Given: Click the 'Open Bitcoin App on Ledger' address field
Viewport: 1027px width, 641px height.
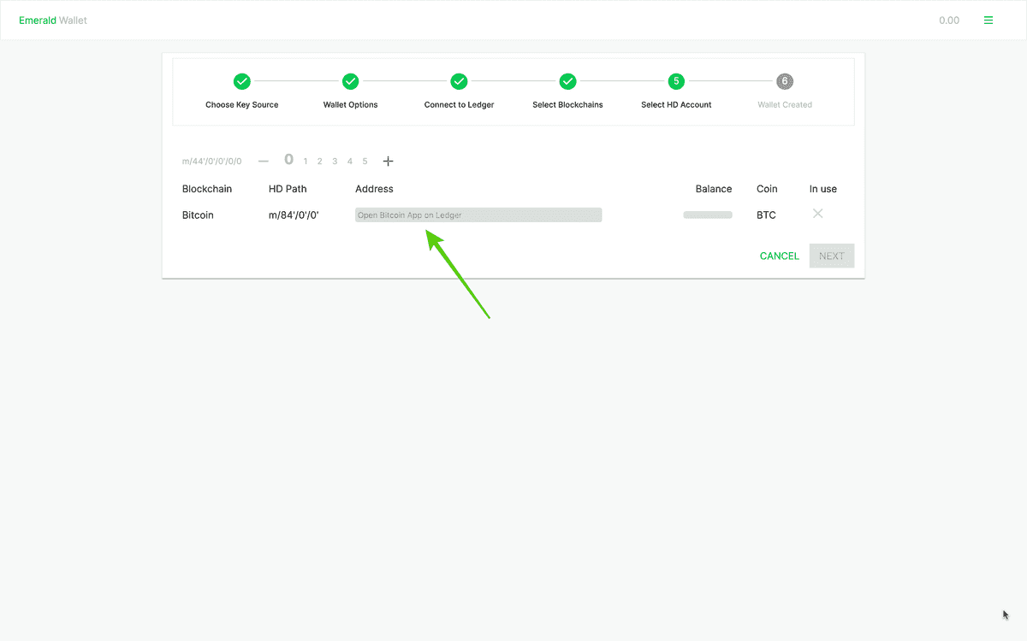Looking at the screenshot, I should (478, 215).
